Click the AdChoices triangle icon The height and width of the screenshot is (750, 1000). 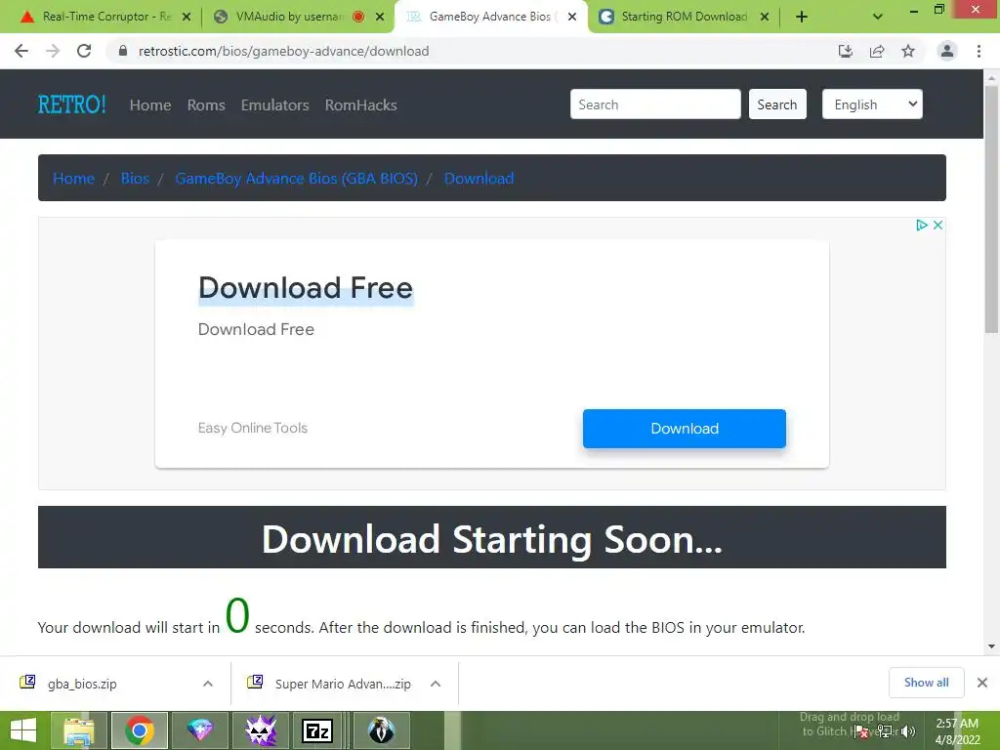click(x=922, y=226)
